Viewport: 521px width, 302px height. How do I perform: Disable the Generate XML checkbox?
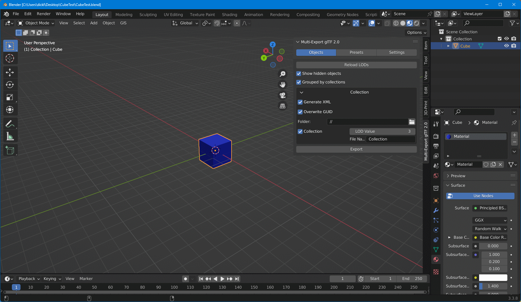tap(300, 102)
